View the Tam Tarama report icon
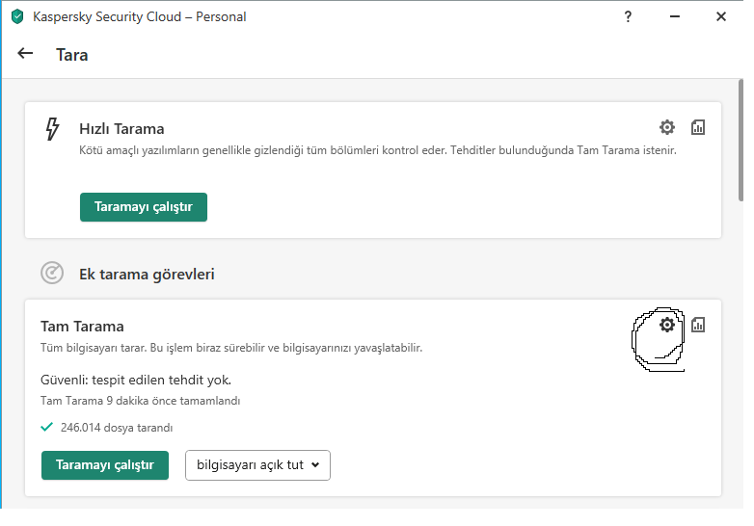This screenshot has height=526, width=754. pos(698,326)
